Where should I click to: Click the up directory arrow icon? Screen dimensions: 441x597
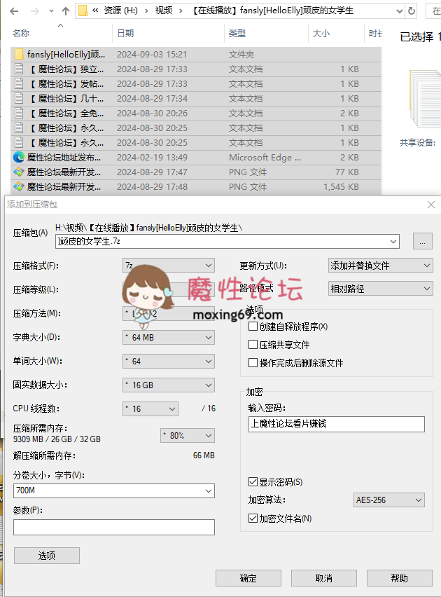65,11
